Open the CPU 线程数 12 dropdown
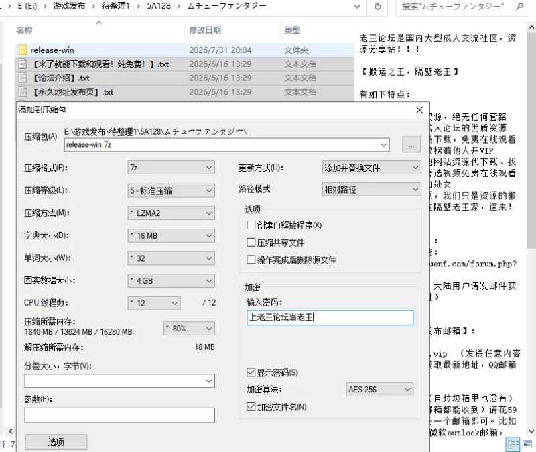Image resolution: width=536 pixels, height=452 pixels. pos(154,303)
